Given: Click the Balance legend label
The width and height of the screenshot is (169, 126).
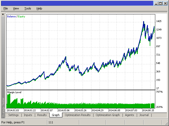Looking at the screenshot, I should pyautogui.click(x=11, y=17).
